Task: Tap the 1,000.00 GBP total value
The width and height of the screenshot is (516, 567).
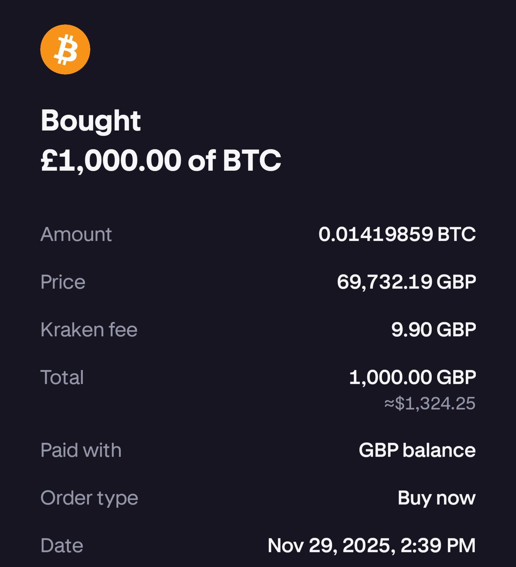Action: coord(413,378)
